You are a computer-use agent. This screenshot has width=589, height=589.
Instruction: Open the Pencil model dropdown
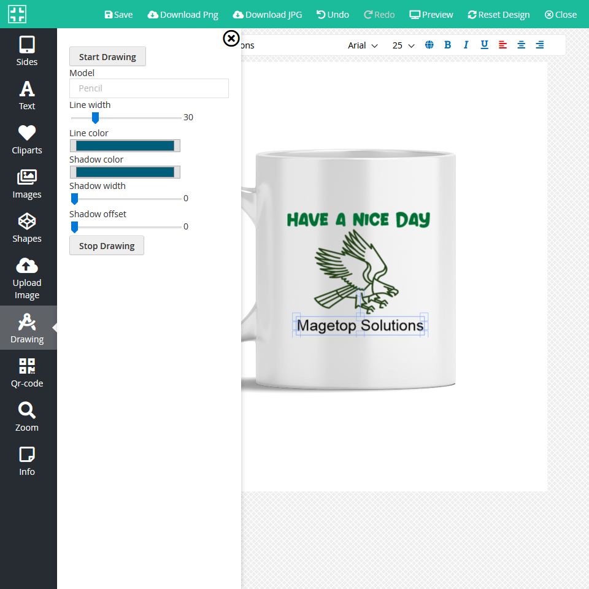click(149, 88)
